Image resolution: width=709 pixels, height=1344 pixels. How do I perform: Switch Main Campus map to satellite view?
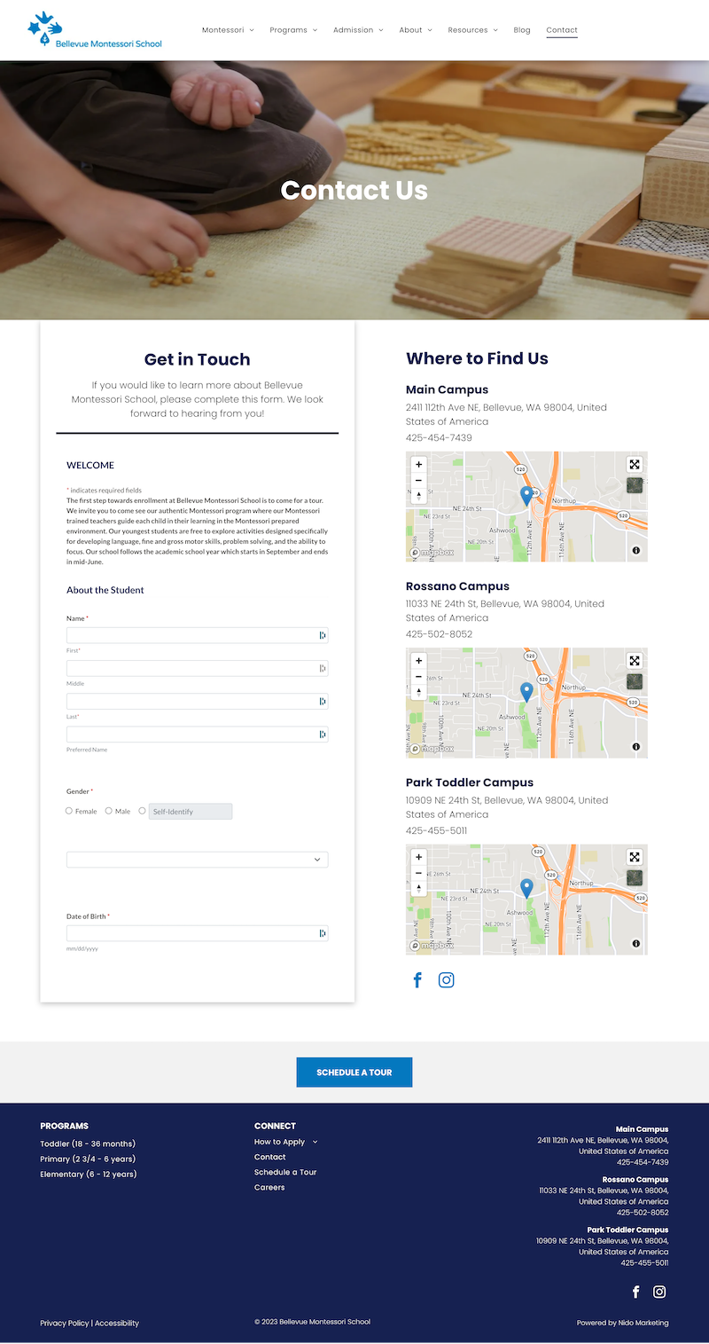tap(635, 485)
